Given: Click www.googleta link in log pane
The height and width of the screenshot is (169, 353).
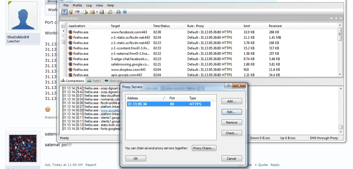Looking at the screenshot, I should pyautogui.click(x=111, y=110).
